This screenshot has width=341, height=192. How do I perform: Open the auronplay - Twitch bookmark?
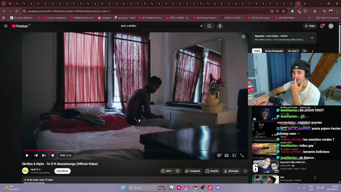[125, 18]
